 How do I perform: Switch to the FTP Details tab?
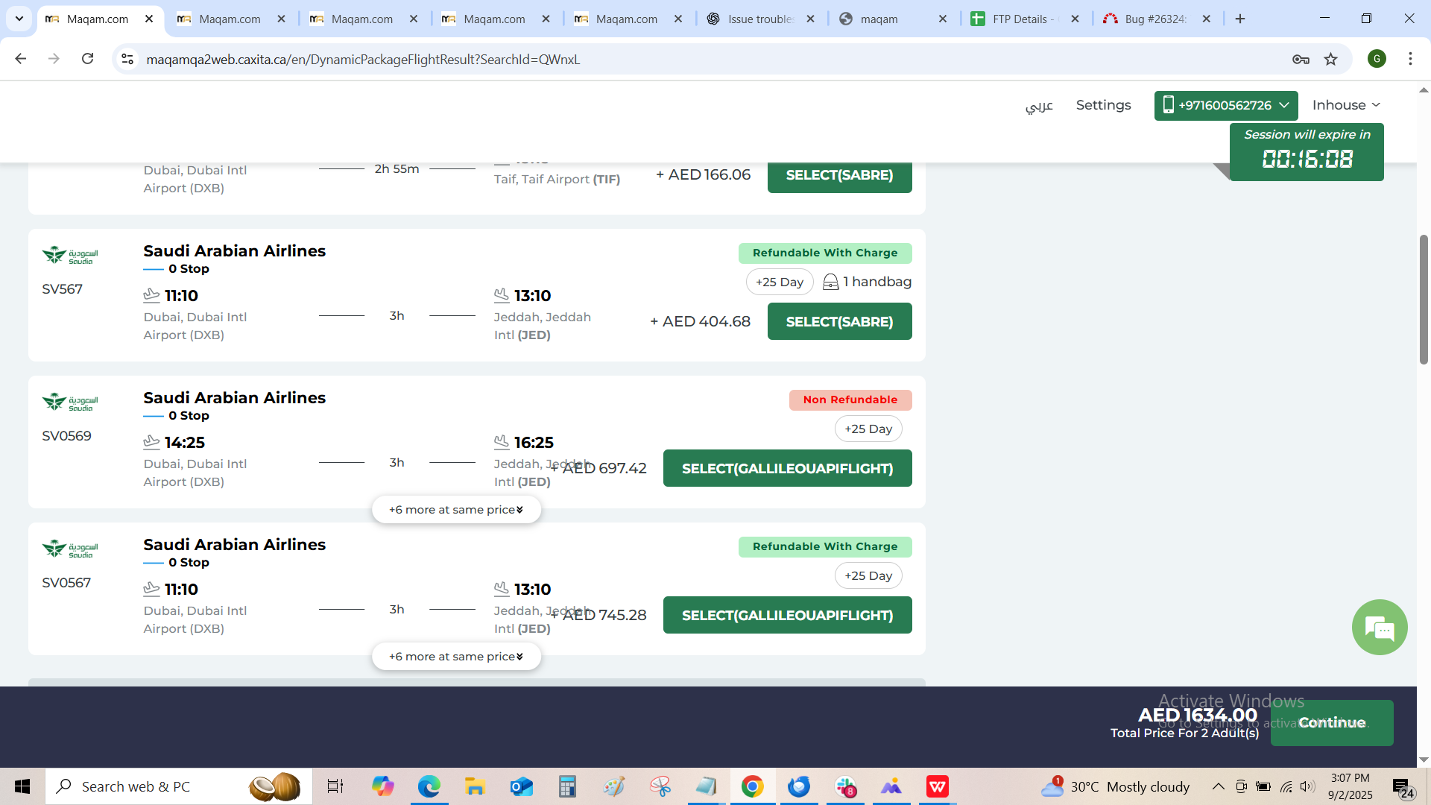point(1018,19)
